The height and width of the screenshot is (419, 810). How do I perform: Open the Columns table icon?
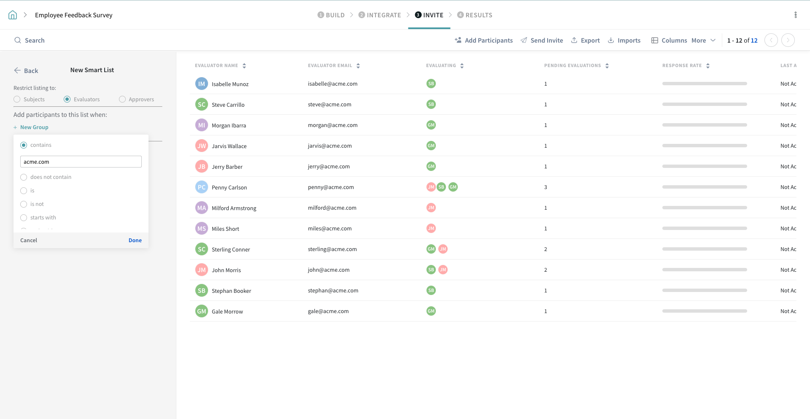pyautogui.click(x=655, y=41)
